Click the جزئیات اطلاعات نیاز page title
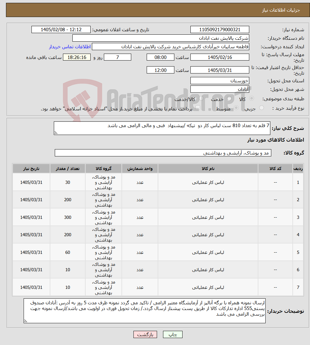The image size is (310, 345). (x=281, y=10)
